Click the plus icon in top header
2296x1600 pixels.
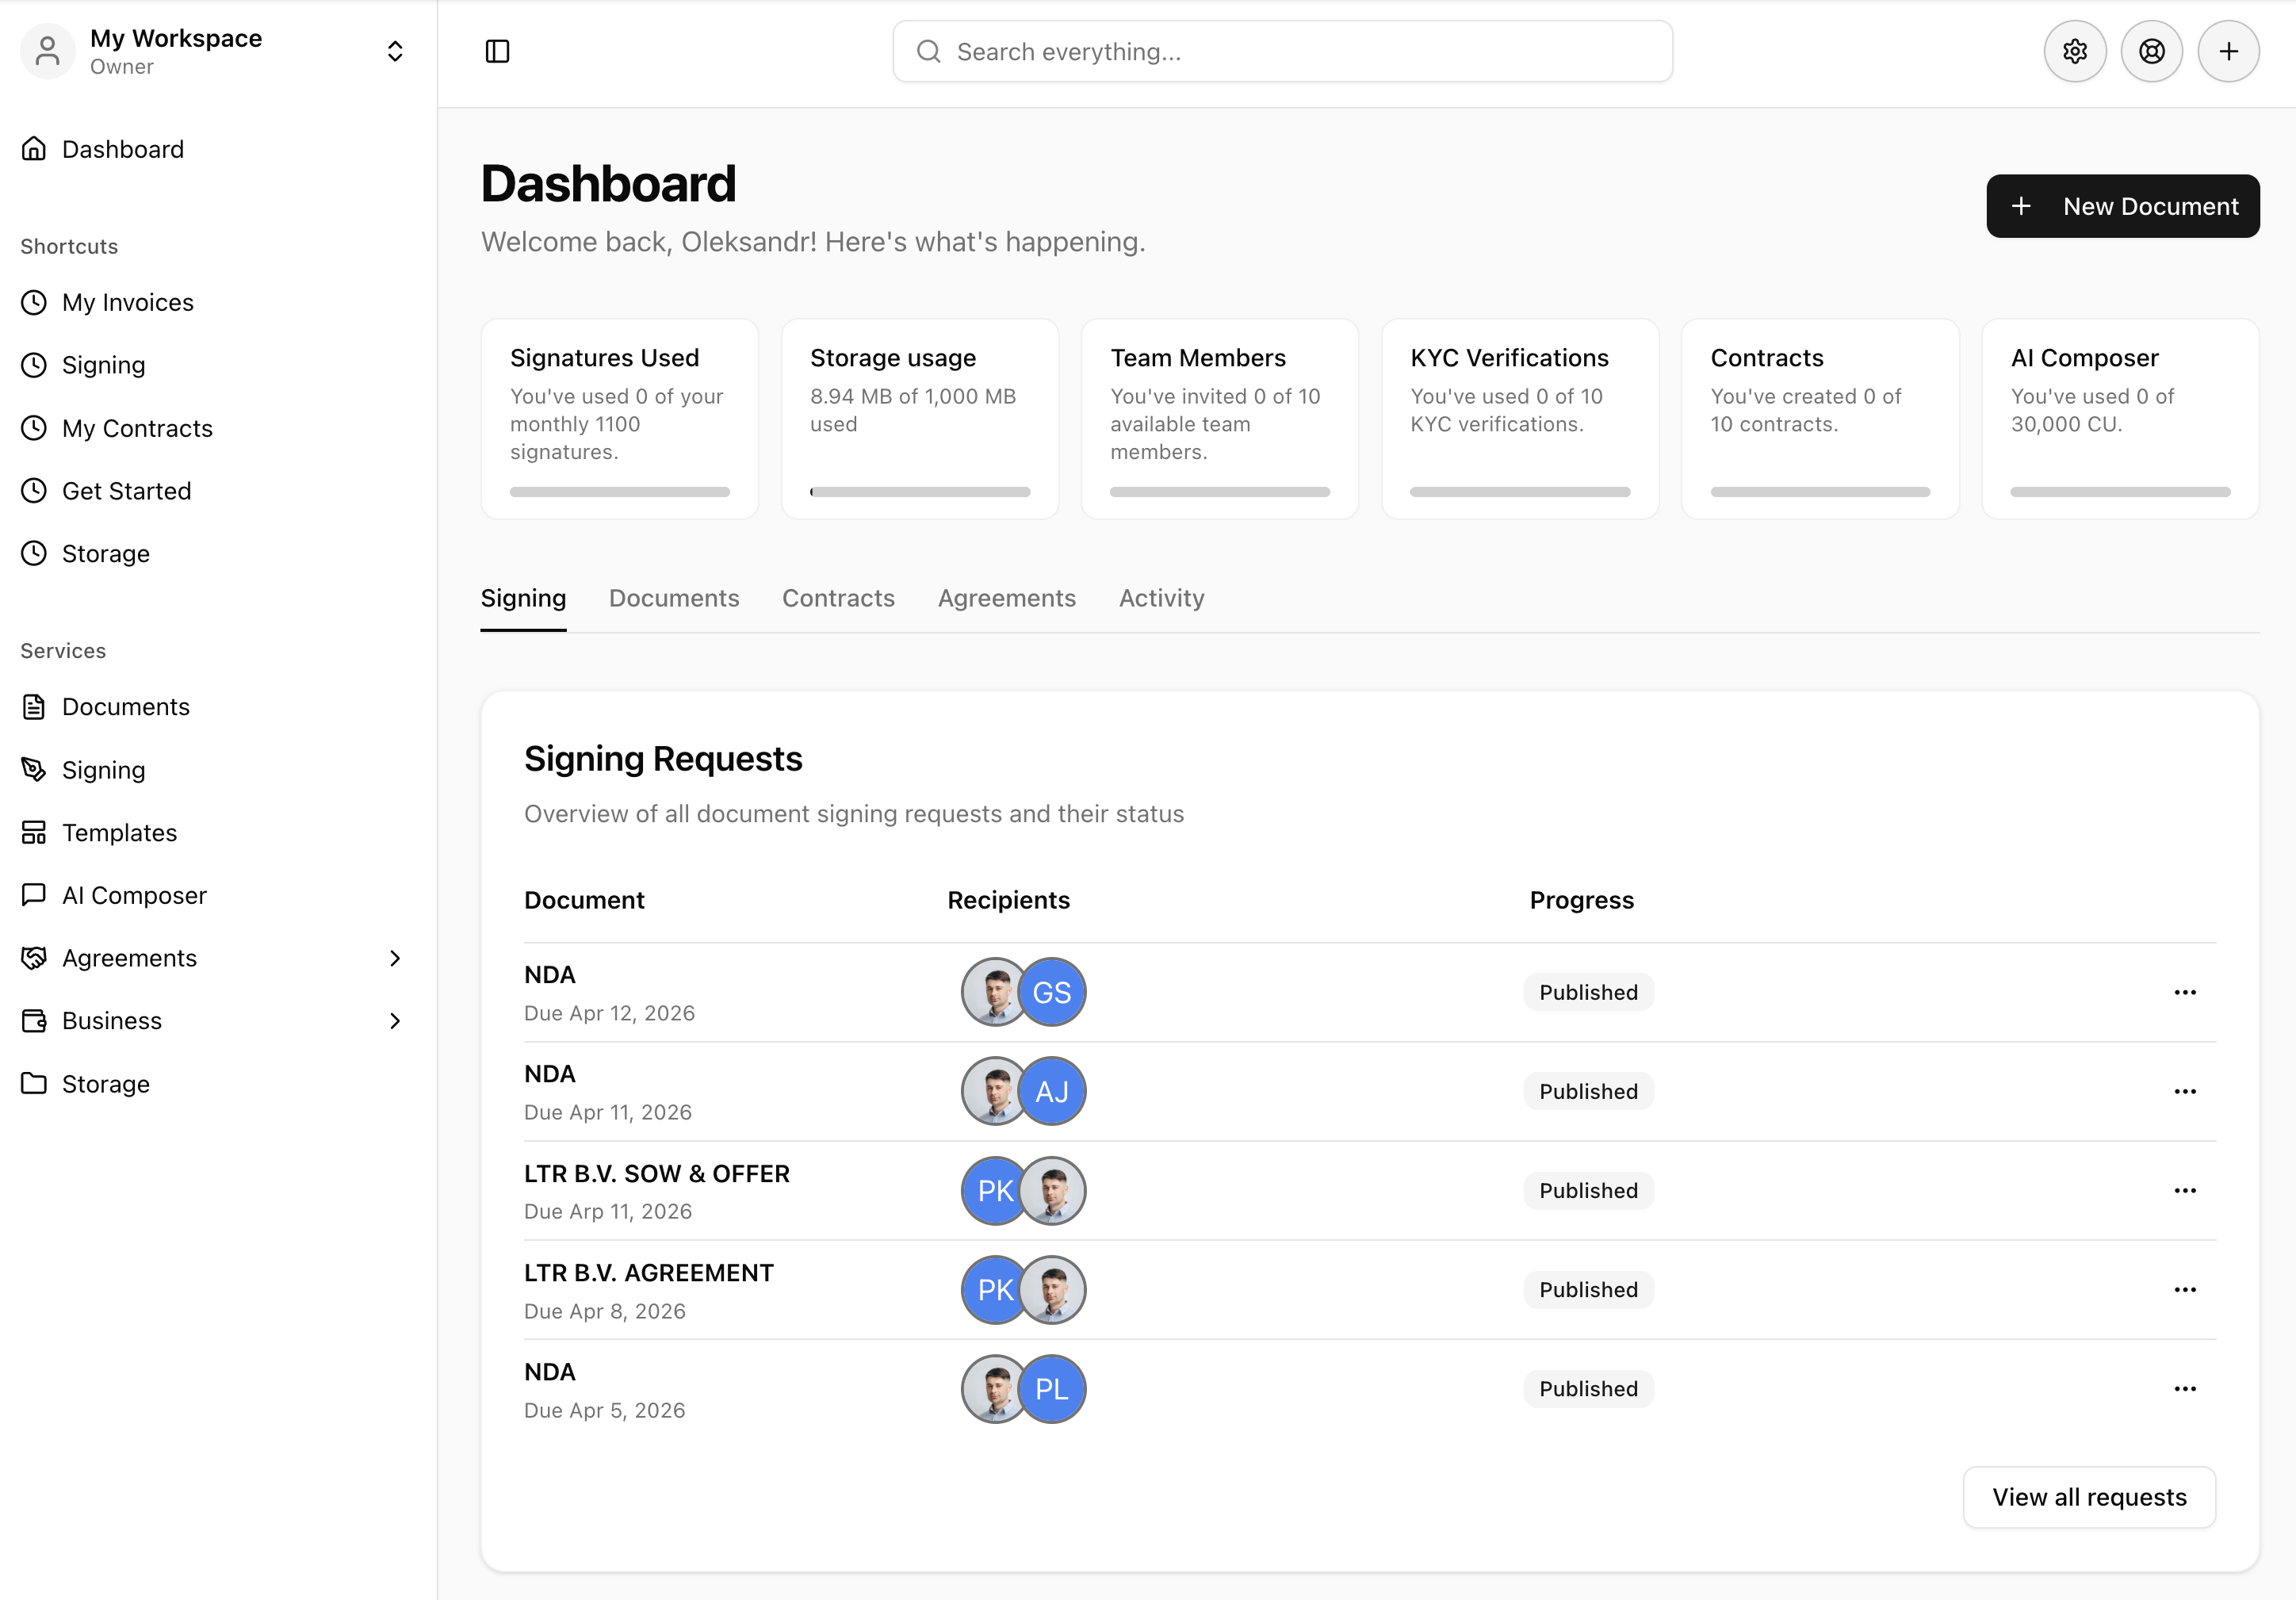point(2229,51)
